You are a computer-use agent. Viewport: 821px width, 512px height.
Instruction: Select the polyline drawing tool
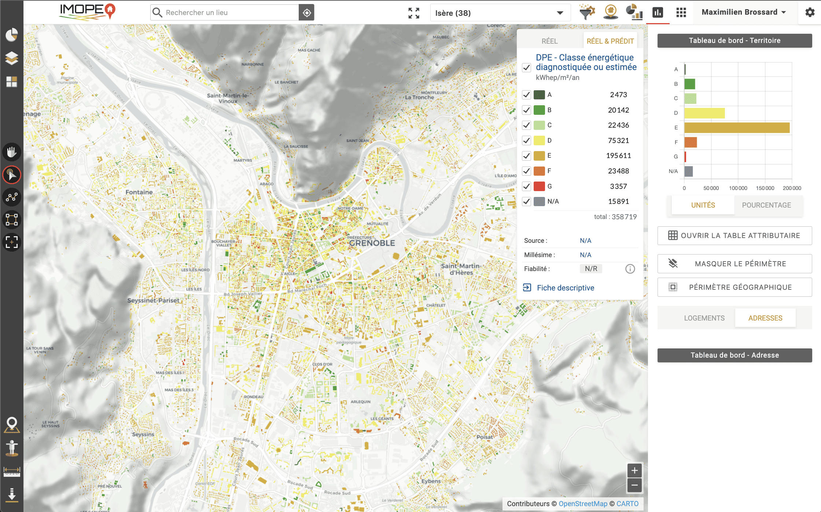click(12, 197)
